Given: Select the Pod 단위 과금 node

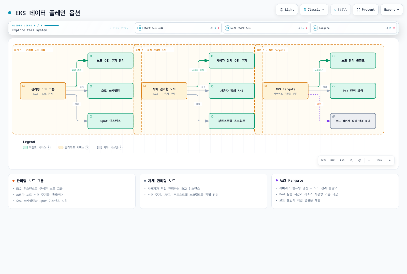Looking at the screenshot, I should [353, 91].
